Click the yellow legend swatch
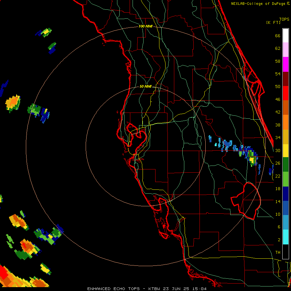Screen dimensions: 291x291 click(x=286, y=150)
